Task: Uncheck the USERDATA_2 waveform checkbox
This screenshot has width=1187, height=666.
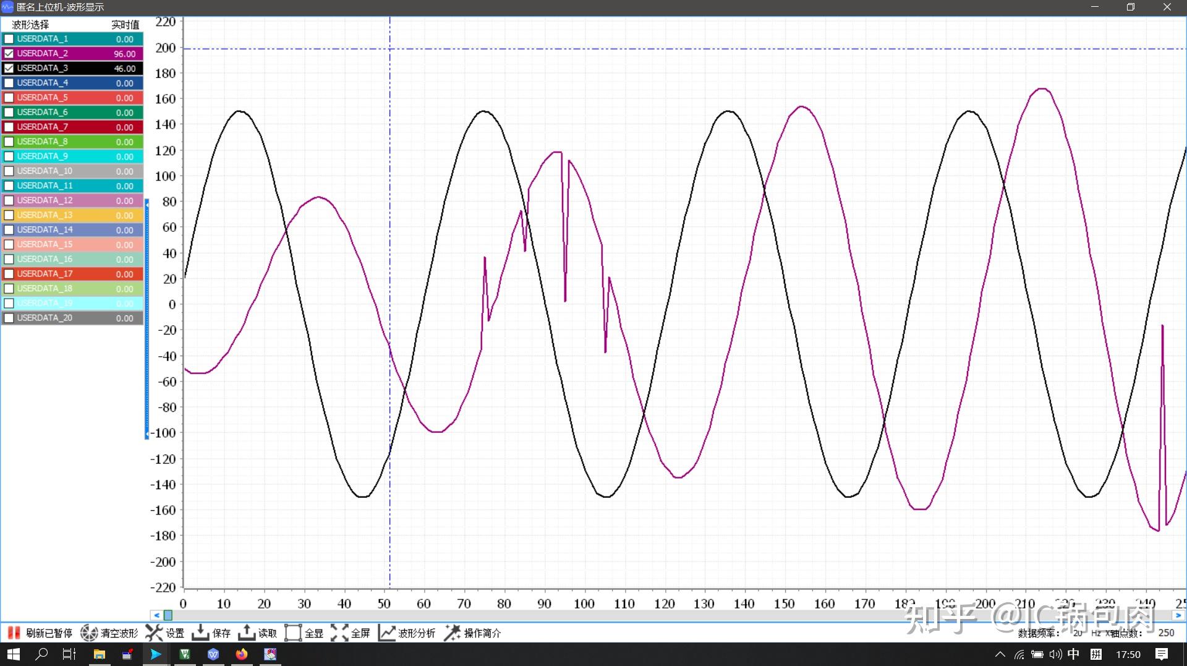Action: 9,54
